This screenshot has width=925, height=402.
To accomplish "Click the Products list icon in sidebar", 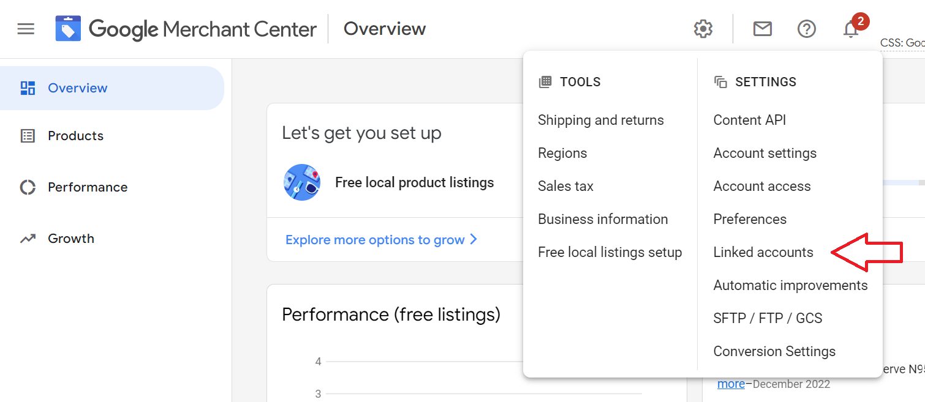I will [28, 136].
